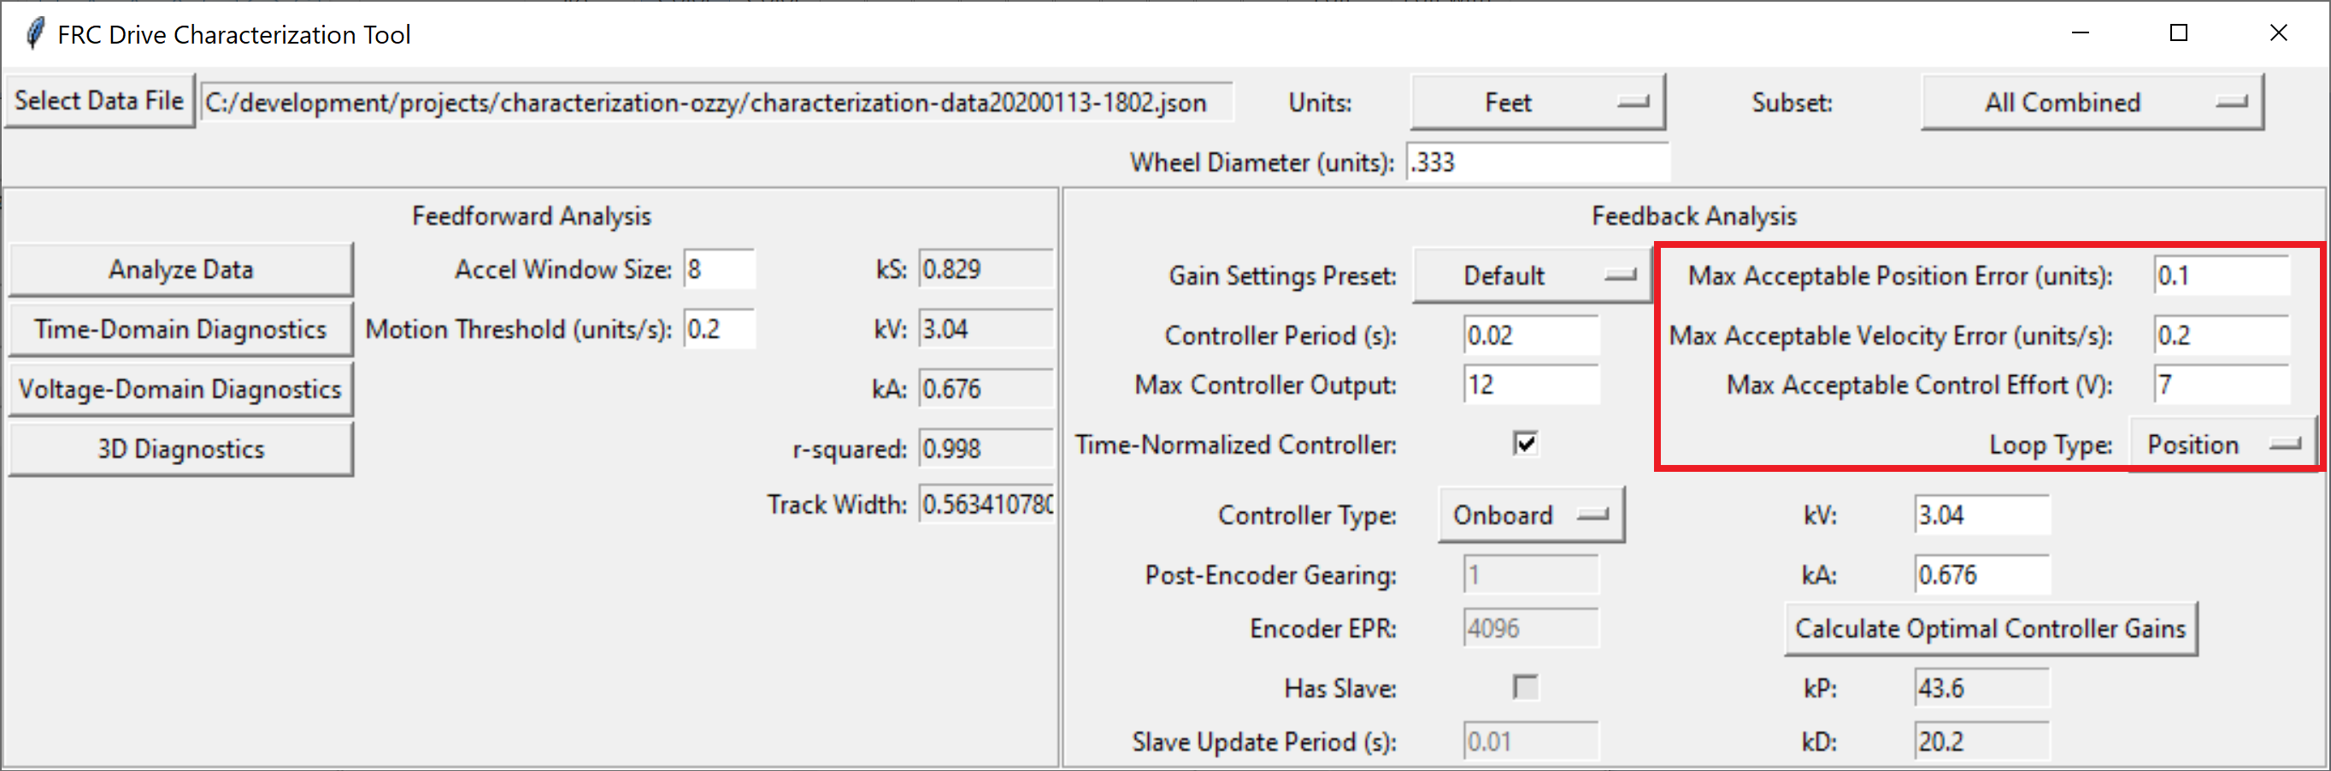This screenshot has width=2331, height=771.
Task: Show the 3D Diagnostics plot
Action: click(181, 449)
